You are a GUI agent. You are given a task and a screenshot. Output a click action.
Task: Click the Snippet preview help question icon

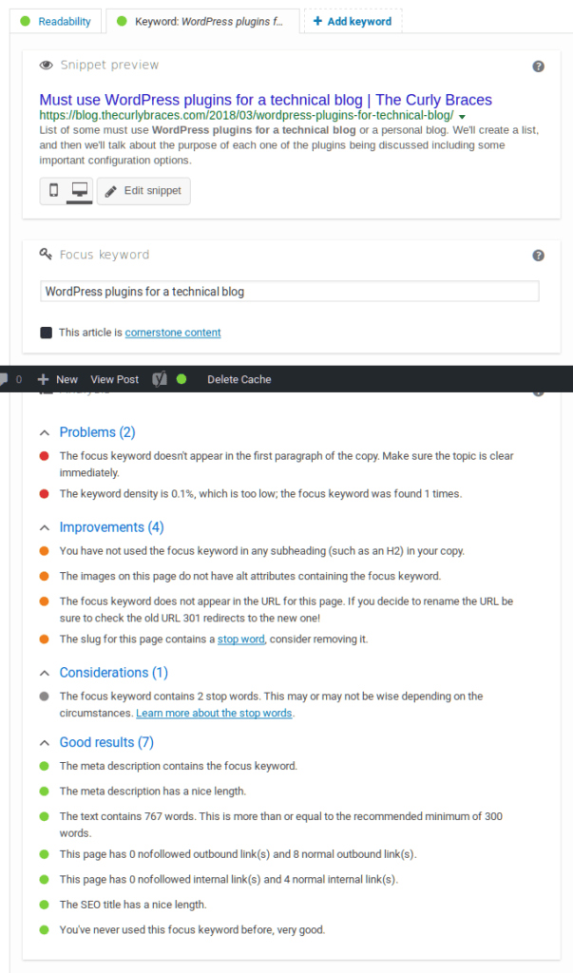[538, 67]
